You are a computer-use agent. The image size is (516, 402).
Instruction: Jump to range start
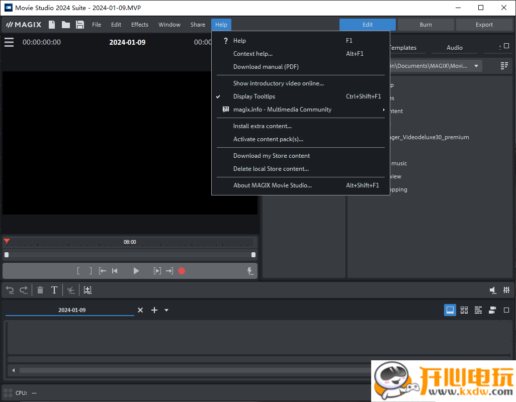point(102,271)
